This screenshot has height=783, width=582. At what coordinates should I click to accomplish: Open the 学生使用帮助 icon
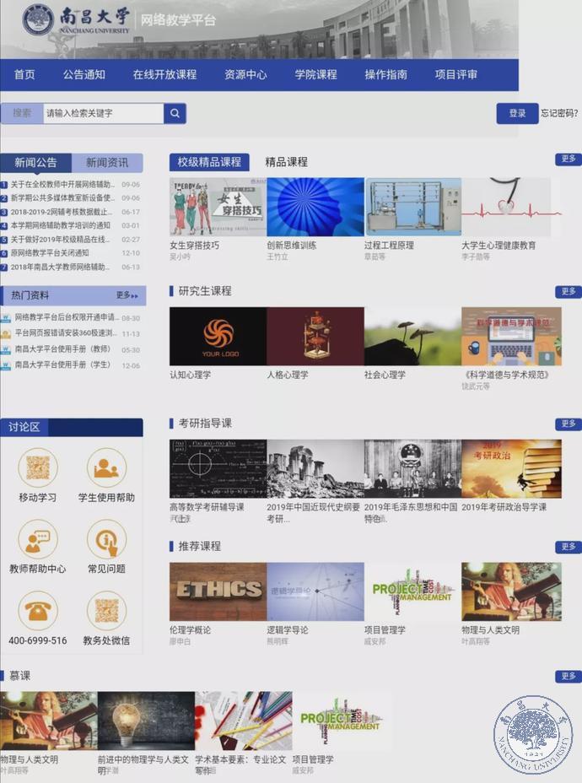tap(106, 467)
